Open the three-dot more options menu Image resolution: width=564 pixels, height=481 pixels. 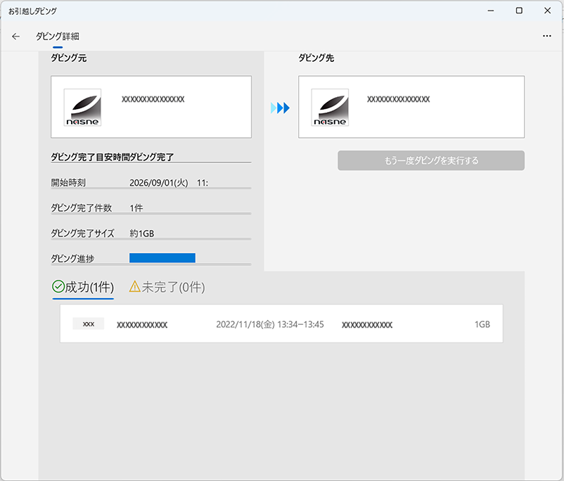coord(546,36)
